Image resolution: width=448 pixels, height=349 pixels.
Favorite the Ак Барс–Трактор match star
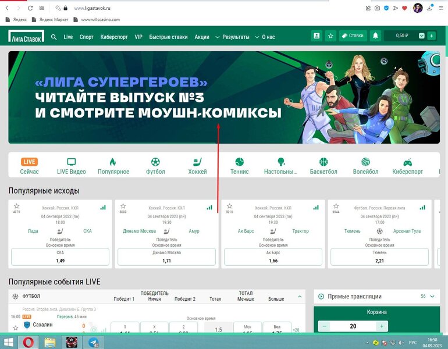(x=229, y=206)
